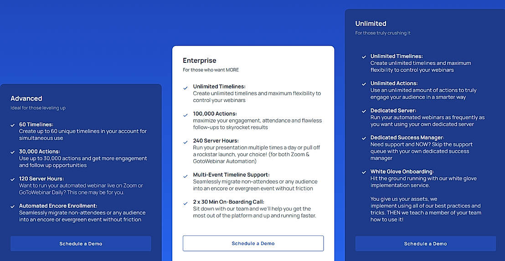
Task: Click the Unlimited Actions checkmark icon
Action: pos(364,84)
